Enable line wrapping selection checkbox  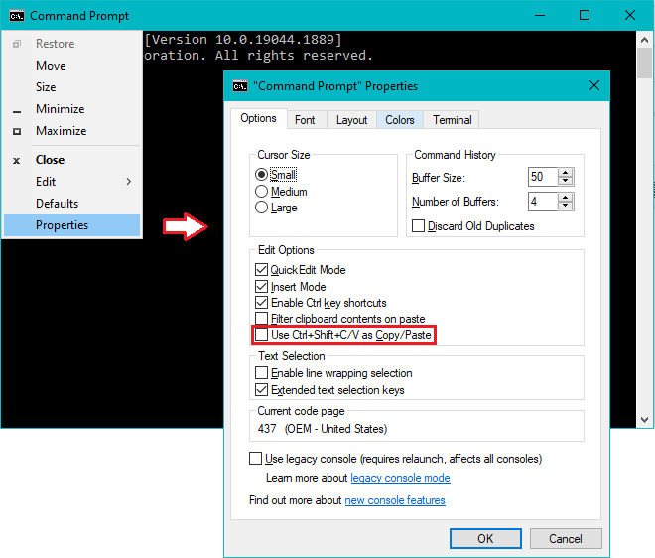[x=261, y=373]
